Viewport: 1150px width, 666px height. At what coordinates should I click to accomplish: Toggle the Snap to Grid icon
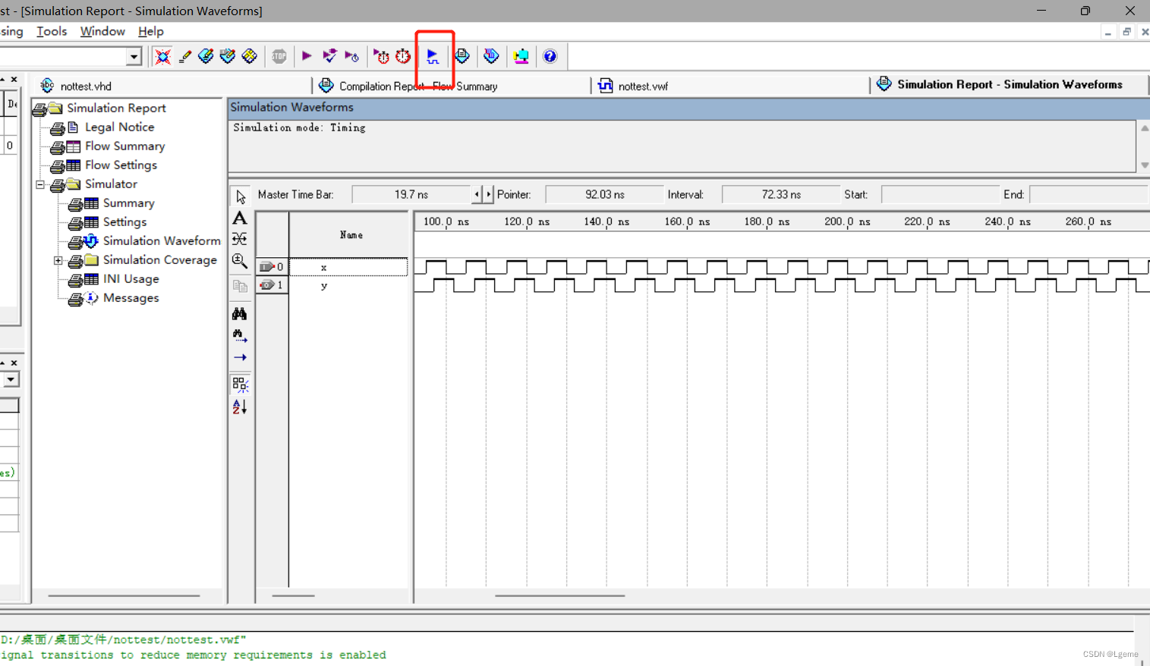(x=240, y=384)
